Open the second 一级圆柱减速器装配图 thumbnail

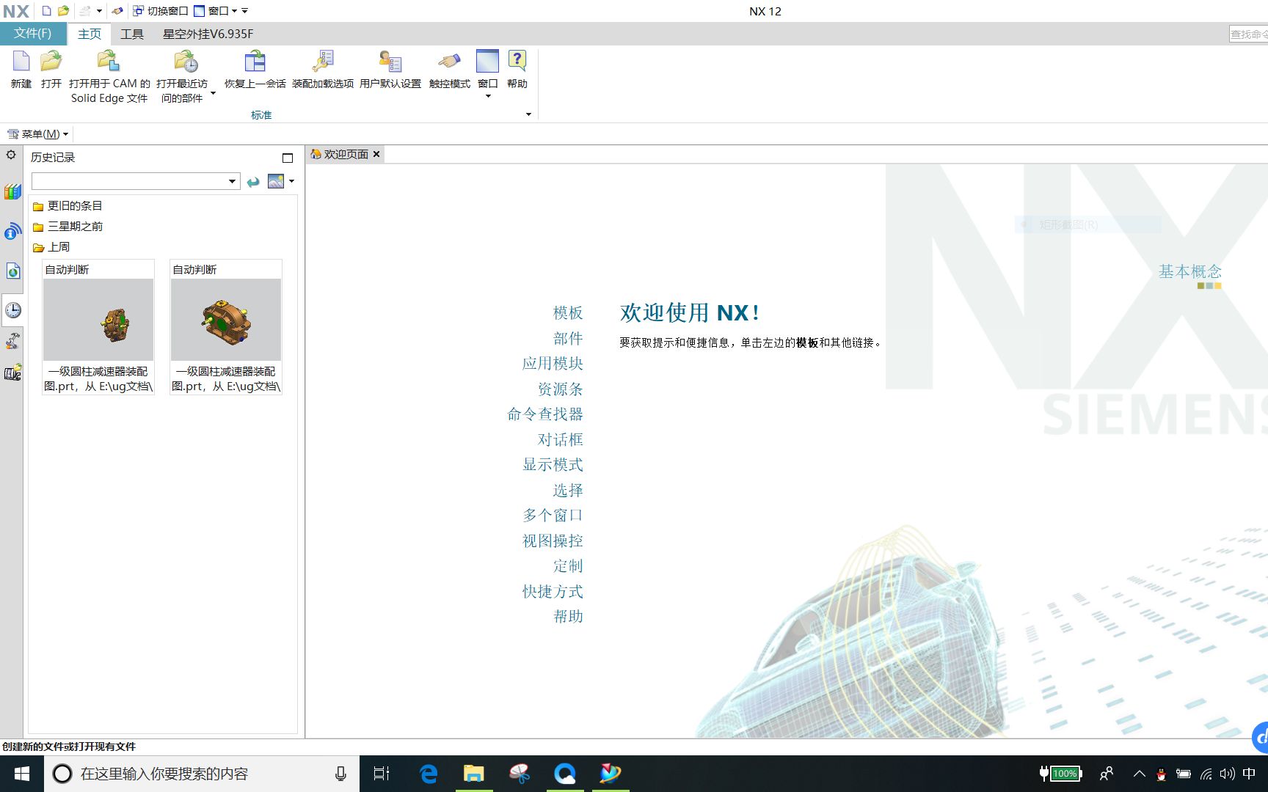point(226,320)
